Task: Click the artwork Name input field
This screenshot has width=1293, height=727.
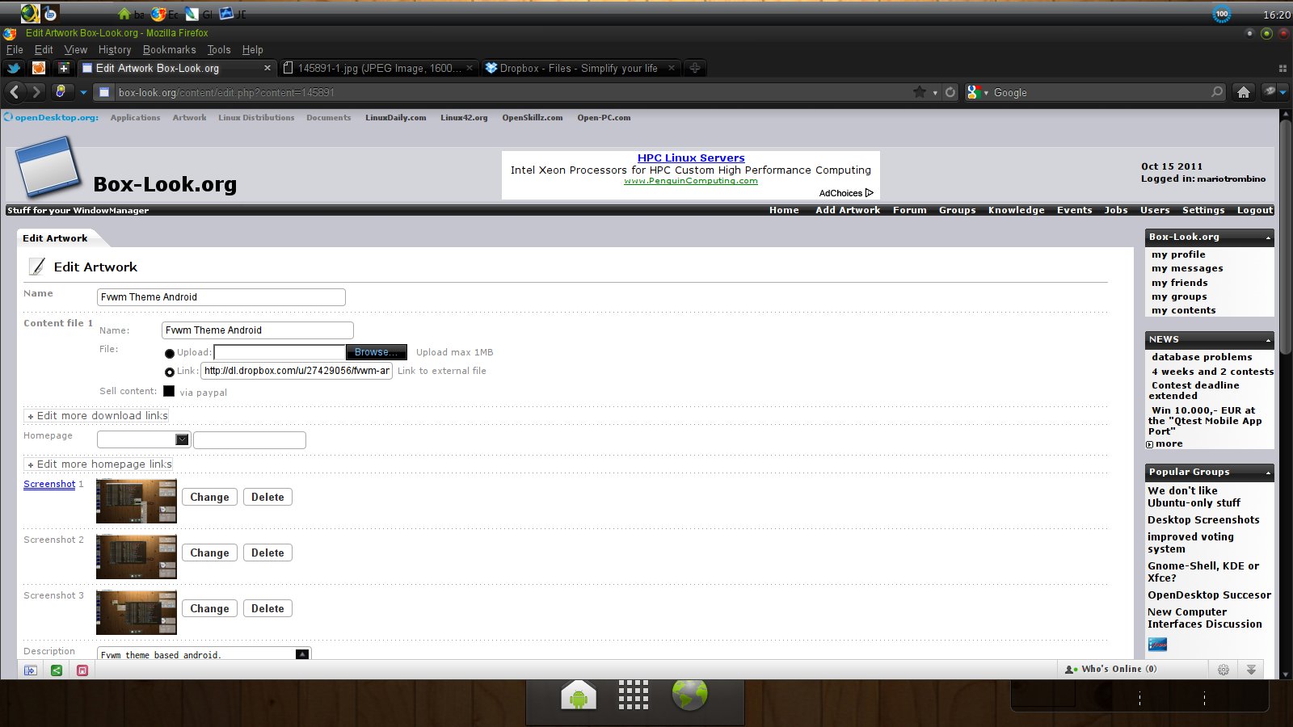Action: click(221, 297)
